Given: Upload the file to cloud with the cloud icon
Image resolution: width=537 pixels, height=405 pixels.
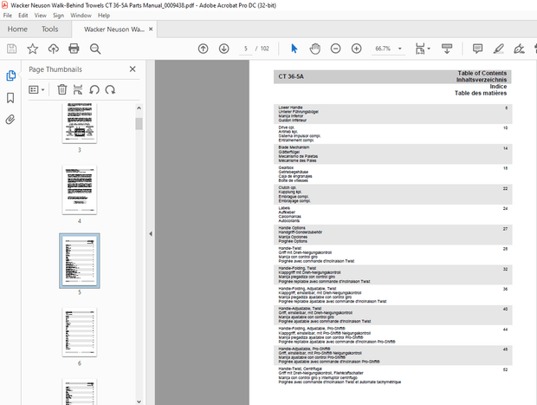Looking at the screenshot, I should [x=54, y=49].
